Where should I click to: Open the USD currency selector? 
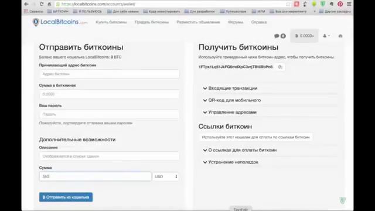[166, 176]
